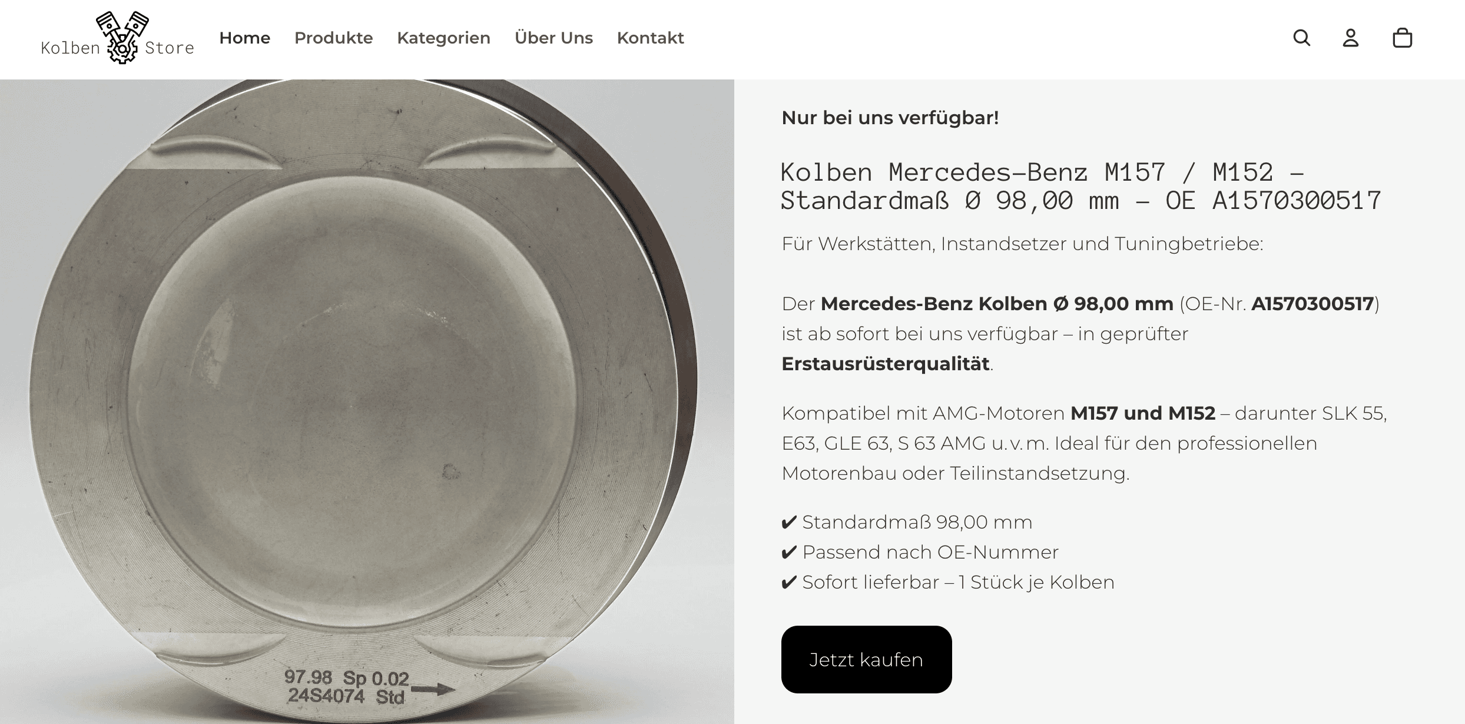1465x724 pixels.
Task: Navigate to Über Uns page
Action: [554, 38]
